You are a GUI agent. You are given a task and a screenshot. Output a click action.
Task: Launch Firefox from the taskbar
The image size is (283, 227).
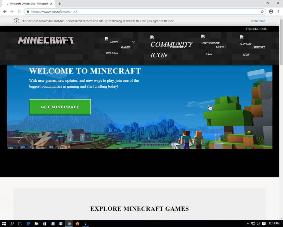[77, 224]
